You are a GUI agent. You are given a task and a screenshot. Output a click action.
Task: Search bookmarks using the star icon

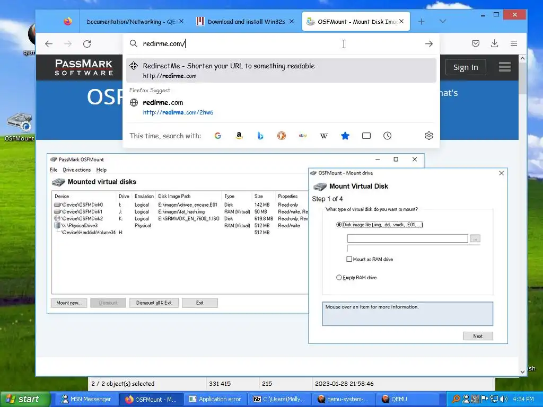click(345, 136)
